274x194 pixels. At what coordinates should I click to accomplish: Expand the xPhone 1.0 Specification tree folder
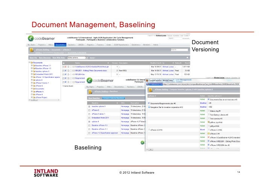click(x=32, y=77)
